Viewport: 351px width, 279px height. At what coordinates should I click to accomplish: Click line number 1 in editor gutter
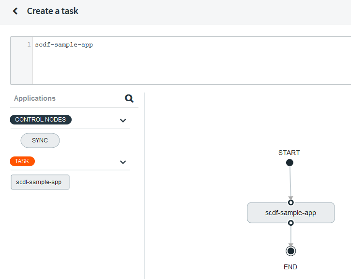pyautogui.click(x=29, y=45)
